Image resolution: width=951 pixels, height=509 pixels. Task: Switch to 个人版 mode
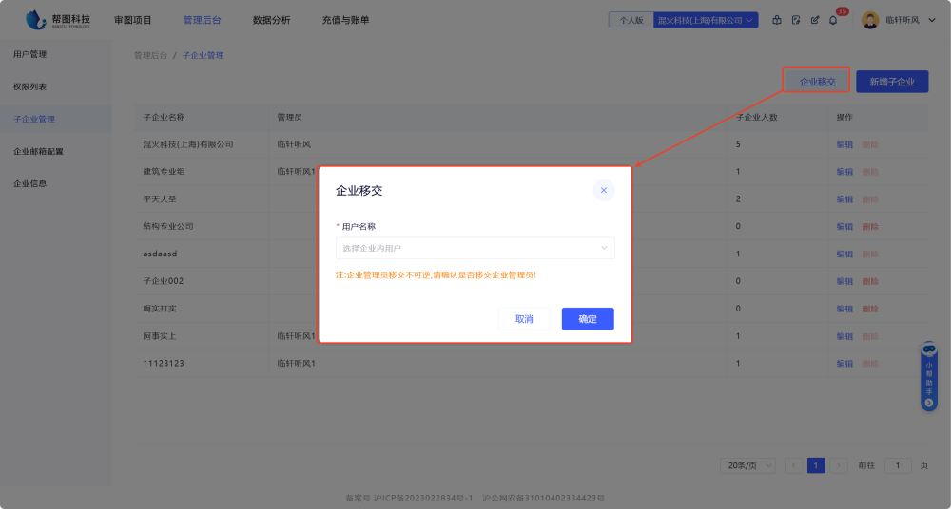631,20
